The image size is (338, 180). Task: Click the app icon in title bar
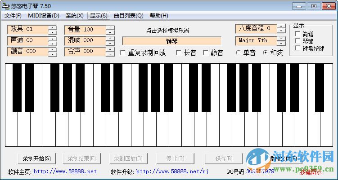click(x=5, y=6)
